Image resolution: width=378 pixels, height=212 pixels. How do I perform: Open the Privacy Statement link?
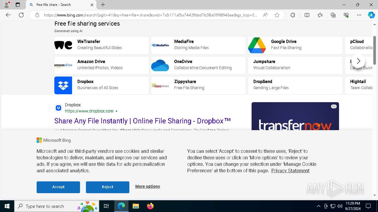click(x=290, y=170)
